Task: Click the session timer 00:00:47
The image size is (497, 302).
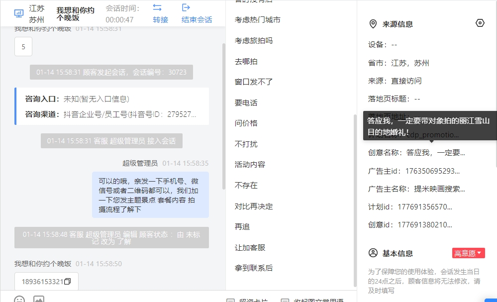Action: pos(119,19)
